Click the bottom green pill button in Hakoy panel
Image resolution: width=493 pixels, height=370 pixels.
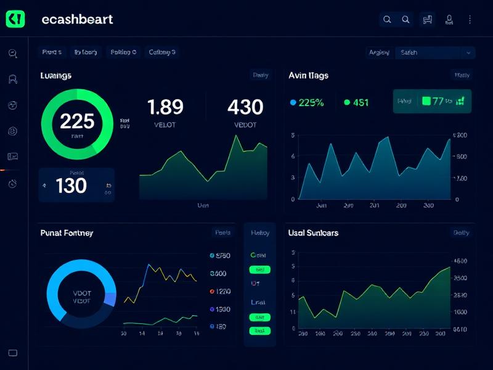coord(259,331)
